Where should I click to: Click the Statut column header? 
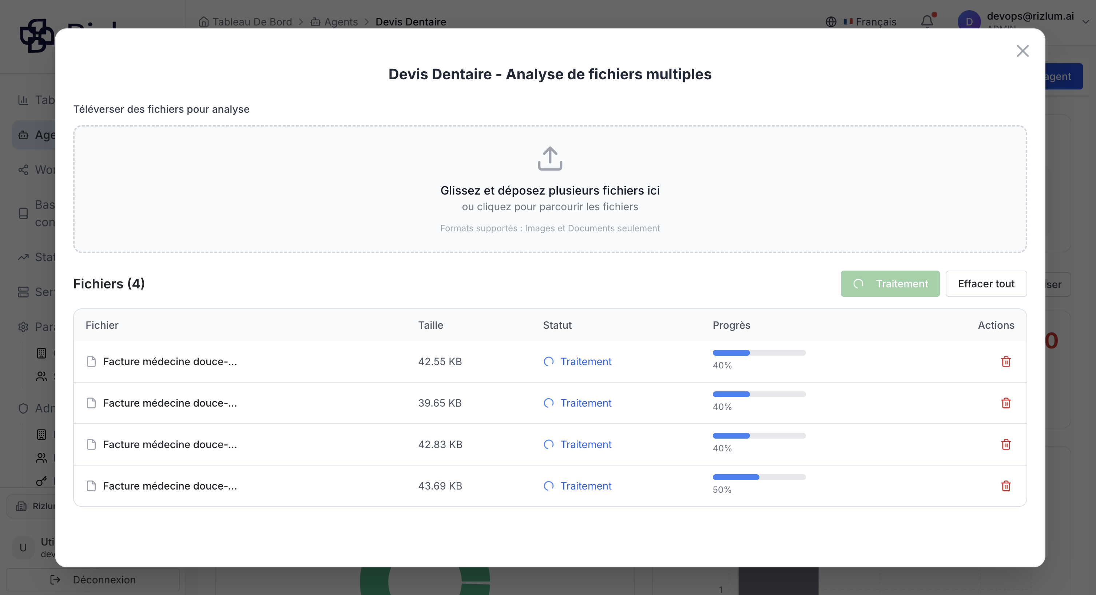pos(557,326)
